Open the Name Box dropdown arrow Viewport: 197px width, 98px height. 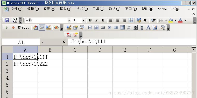pyautogui.click(x=43, y=42)
